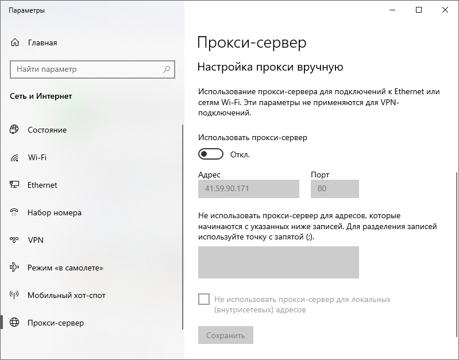
Task: Click the globe icon beside Прокси-сервер
Action: tap(14, 322)
